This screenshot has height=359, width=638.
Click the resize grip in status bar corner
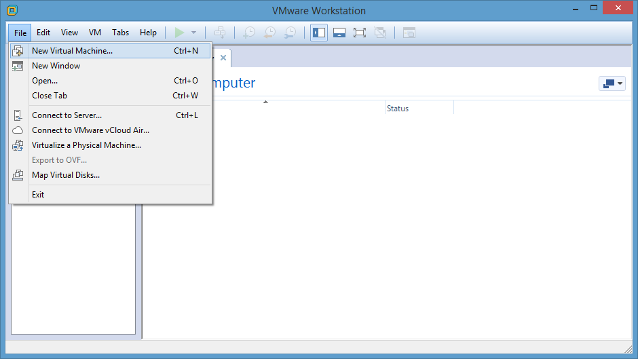pos(628,348)
